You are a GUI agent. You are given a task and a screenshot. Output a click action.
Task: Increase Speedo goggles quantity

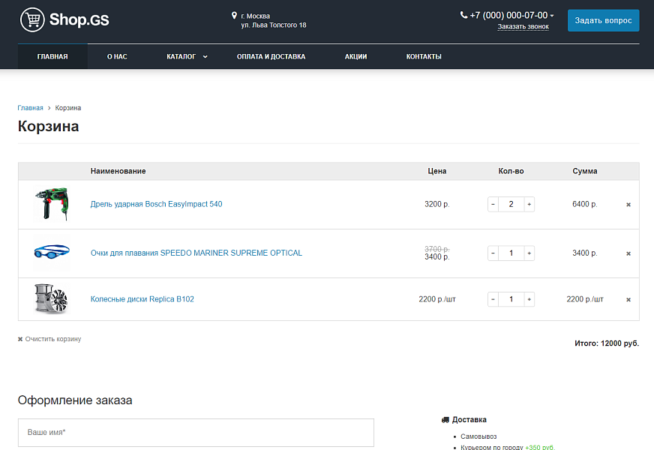(529, 253)
